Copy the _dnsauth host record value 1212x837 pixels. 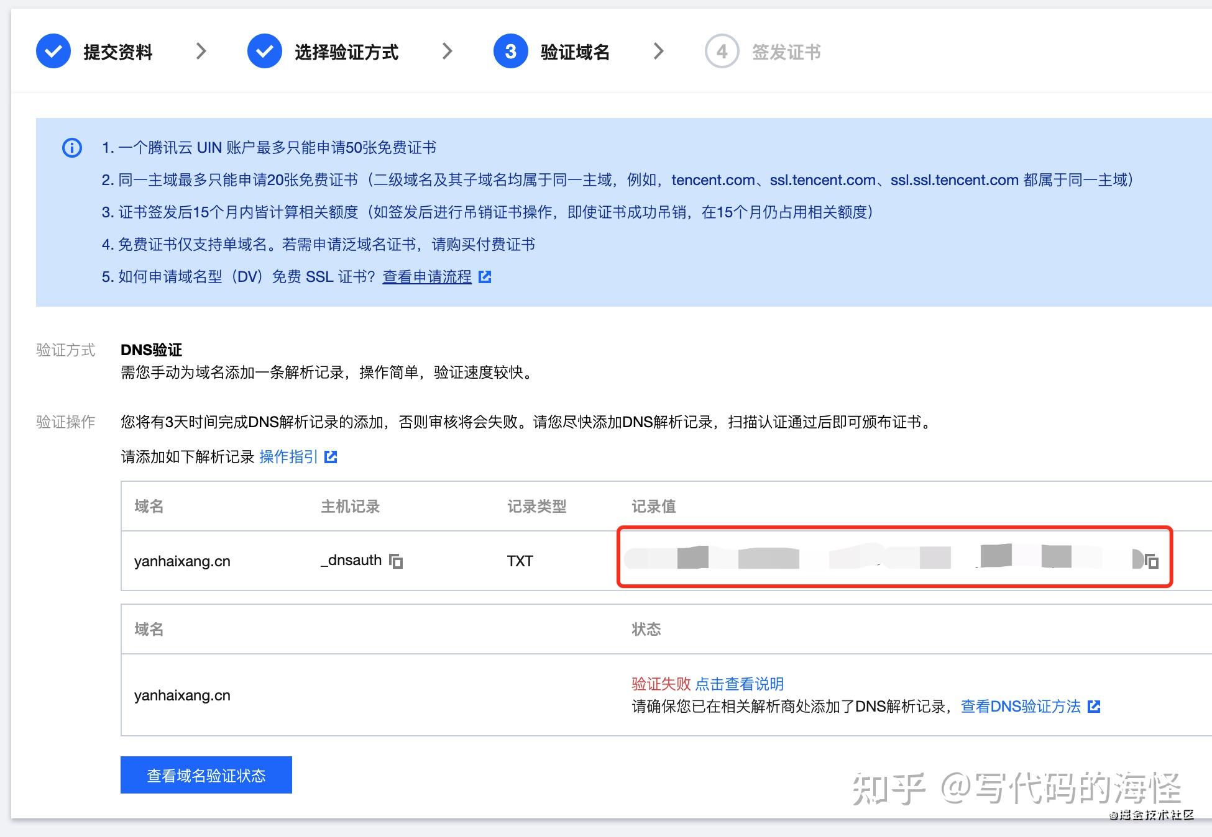coord(396,561)
